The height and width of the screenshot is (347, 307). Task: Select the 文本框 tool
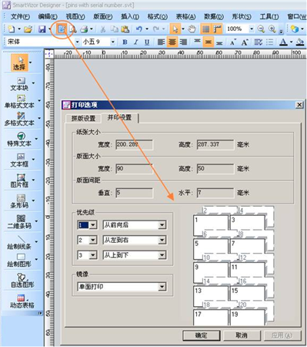(x=19, y=160)
